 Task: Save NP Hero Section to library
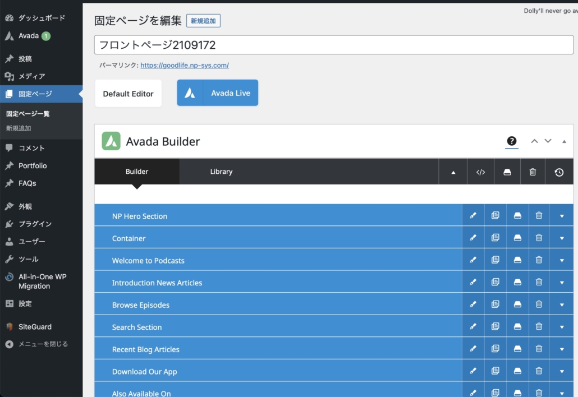tap(517, 215)
